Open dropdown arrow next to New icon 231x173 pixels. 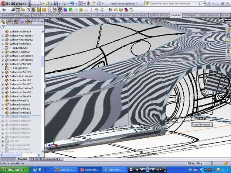[43, 4]
